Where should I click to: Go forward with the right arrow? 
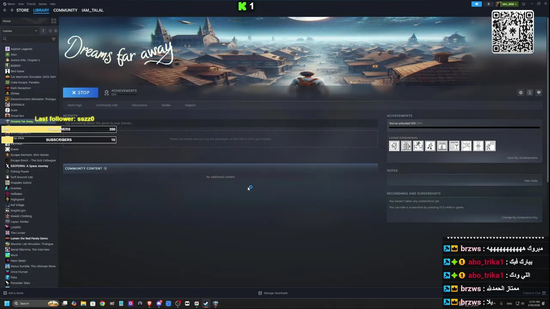click(11, 10)
